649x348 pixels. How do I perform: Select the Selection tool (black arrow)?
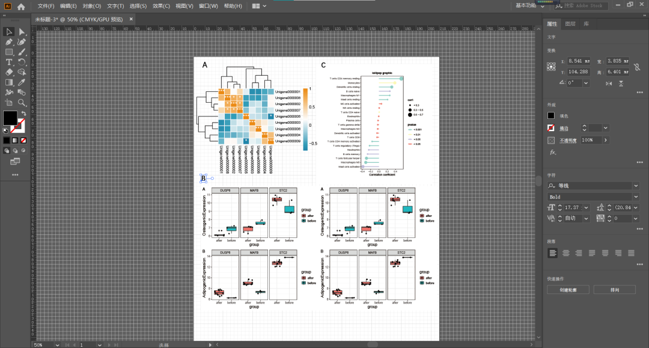[8, 32]
